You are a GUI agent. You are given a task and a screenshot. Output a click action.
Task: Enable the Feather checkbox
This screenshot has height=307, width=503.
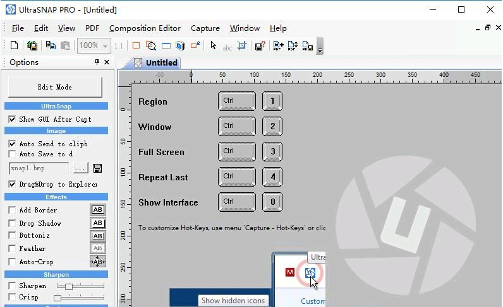[12, 248]
